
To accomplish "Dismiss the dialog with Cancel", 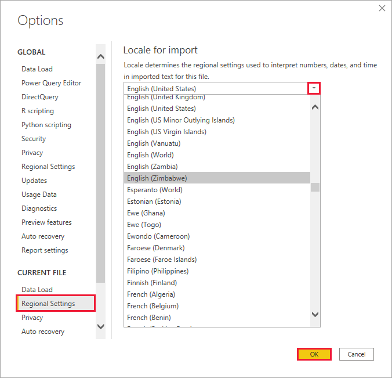I will tap(356, 354).
